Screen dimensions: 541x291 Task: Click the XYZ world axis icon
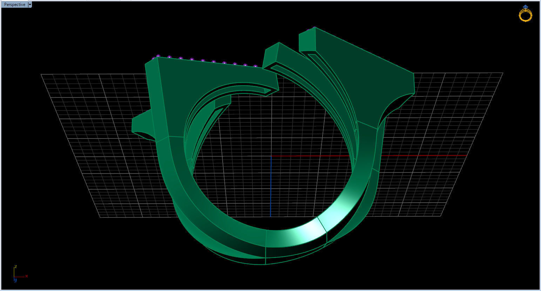click(20, 274)
